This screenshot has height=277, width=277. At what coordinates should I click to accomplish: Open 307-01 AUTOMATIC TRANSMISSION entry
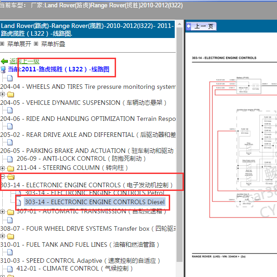pyautogui.click(x=92, y=212)
